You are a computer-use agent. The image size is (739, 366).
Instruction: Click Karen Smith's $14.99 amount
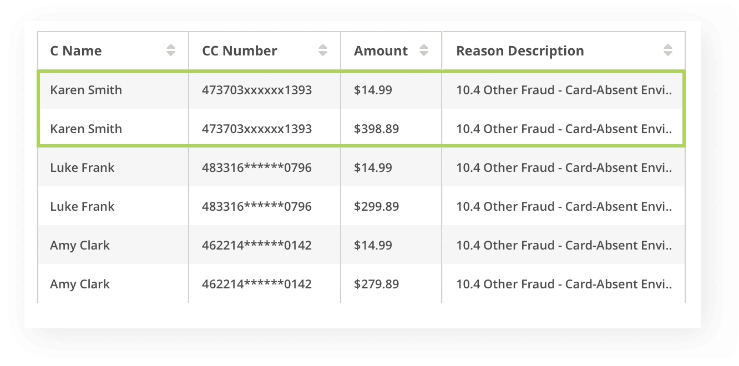click(373, 90)
